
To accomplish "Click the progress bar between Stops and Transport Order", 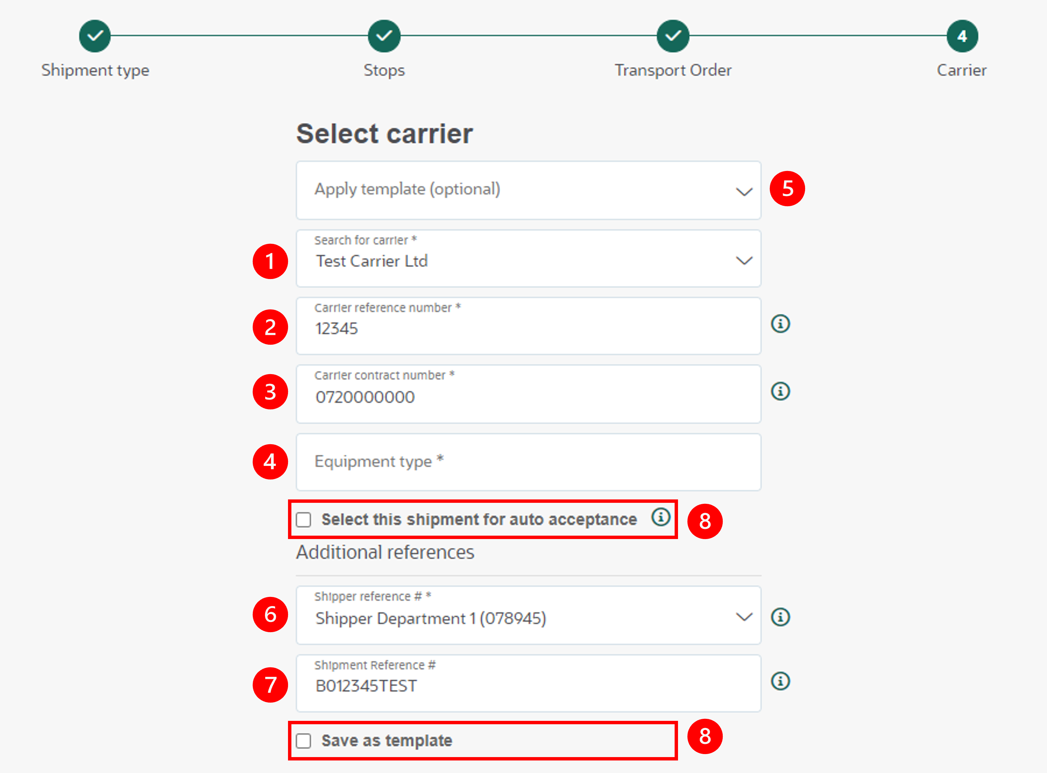I will pos(528,36).
